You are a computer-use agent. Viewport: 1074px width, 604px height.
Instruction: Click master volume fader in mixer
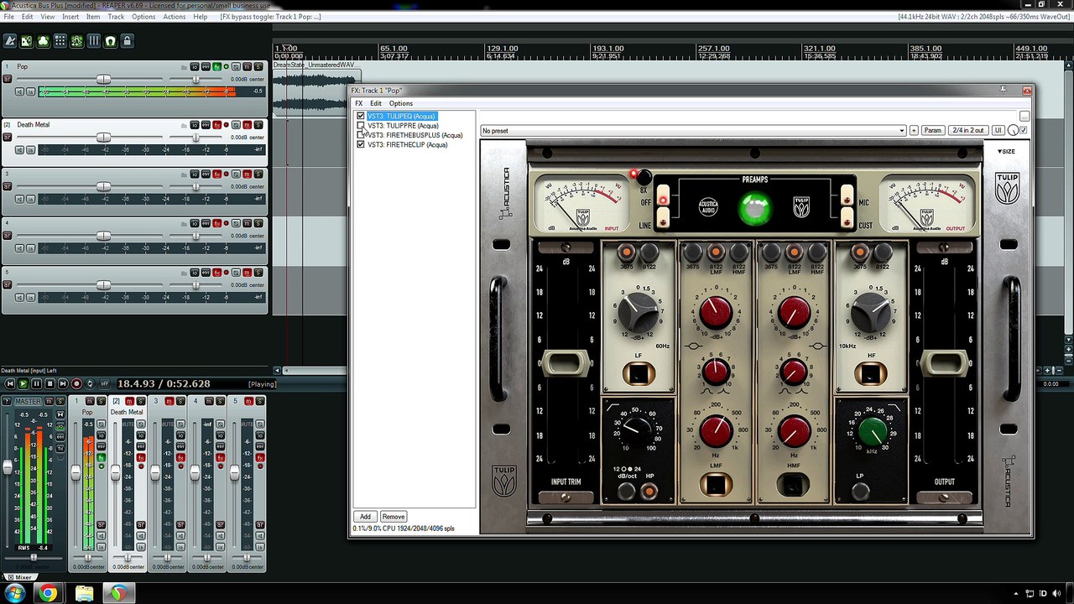point(8,468)
